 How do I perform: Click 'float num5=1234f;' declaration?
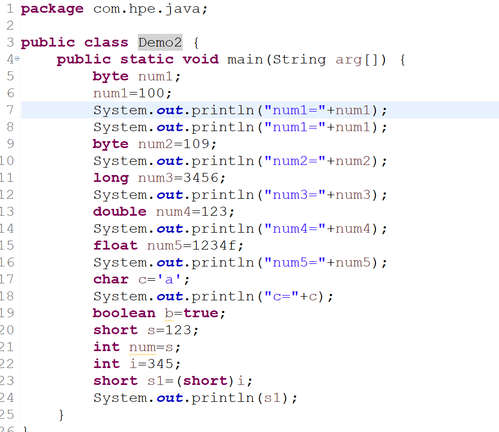point(168,245)
